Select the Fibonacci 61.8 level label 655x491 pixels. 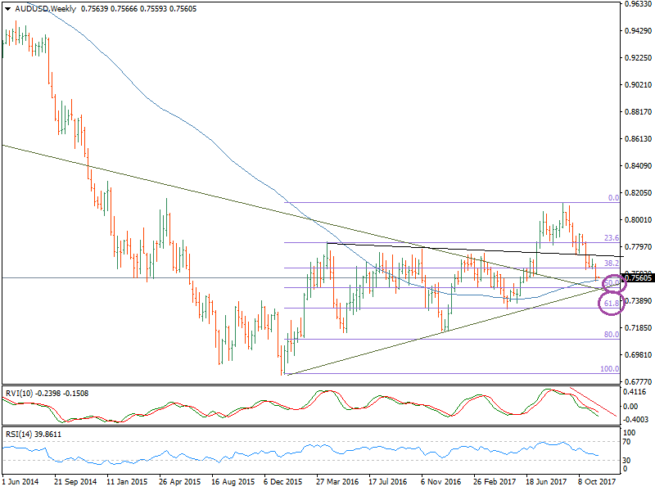pos(612,303)
